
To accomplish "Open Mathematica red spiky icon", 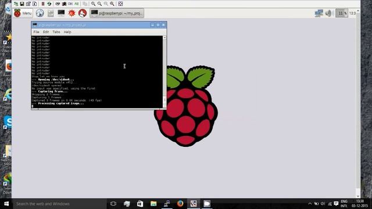I will click(71, 13).
